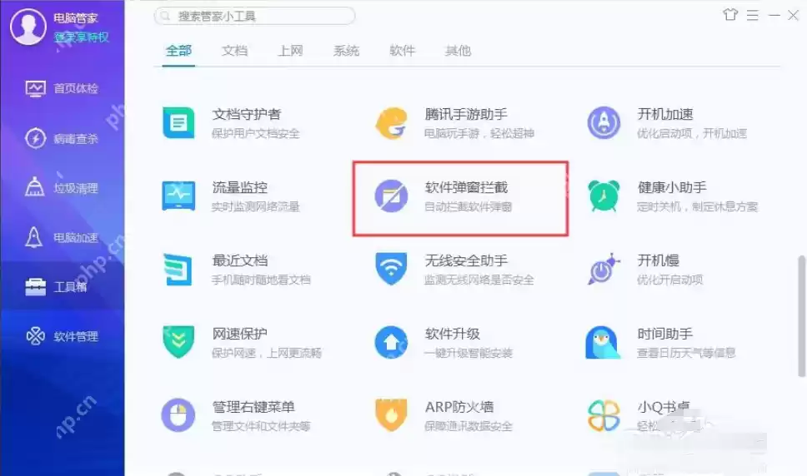This screenshot has height=476, width=807.
Task: Click the 网速保护 title text
Action: click(x=240, y=334)
